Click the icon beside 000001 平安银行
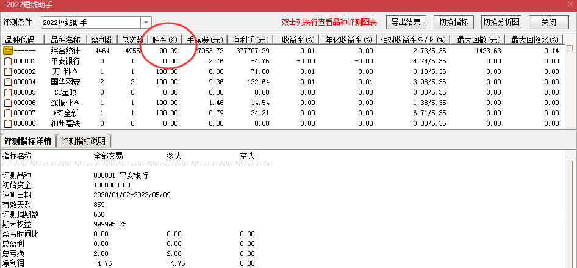This screenshot has height=268, width=577. coord(8,61)
